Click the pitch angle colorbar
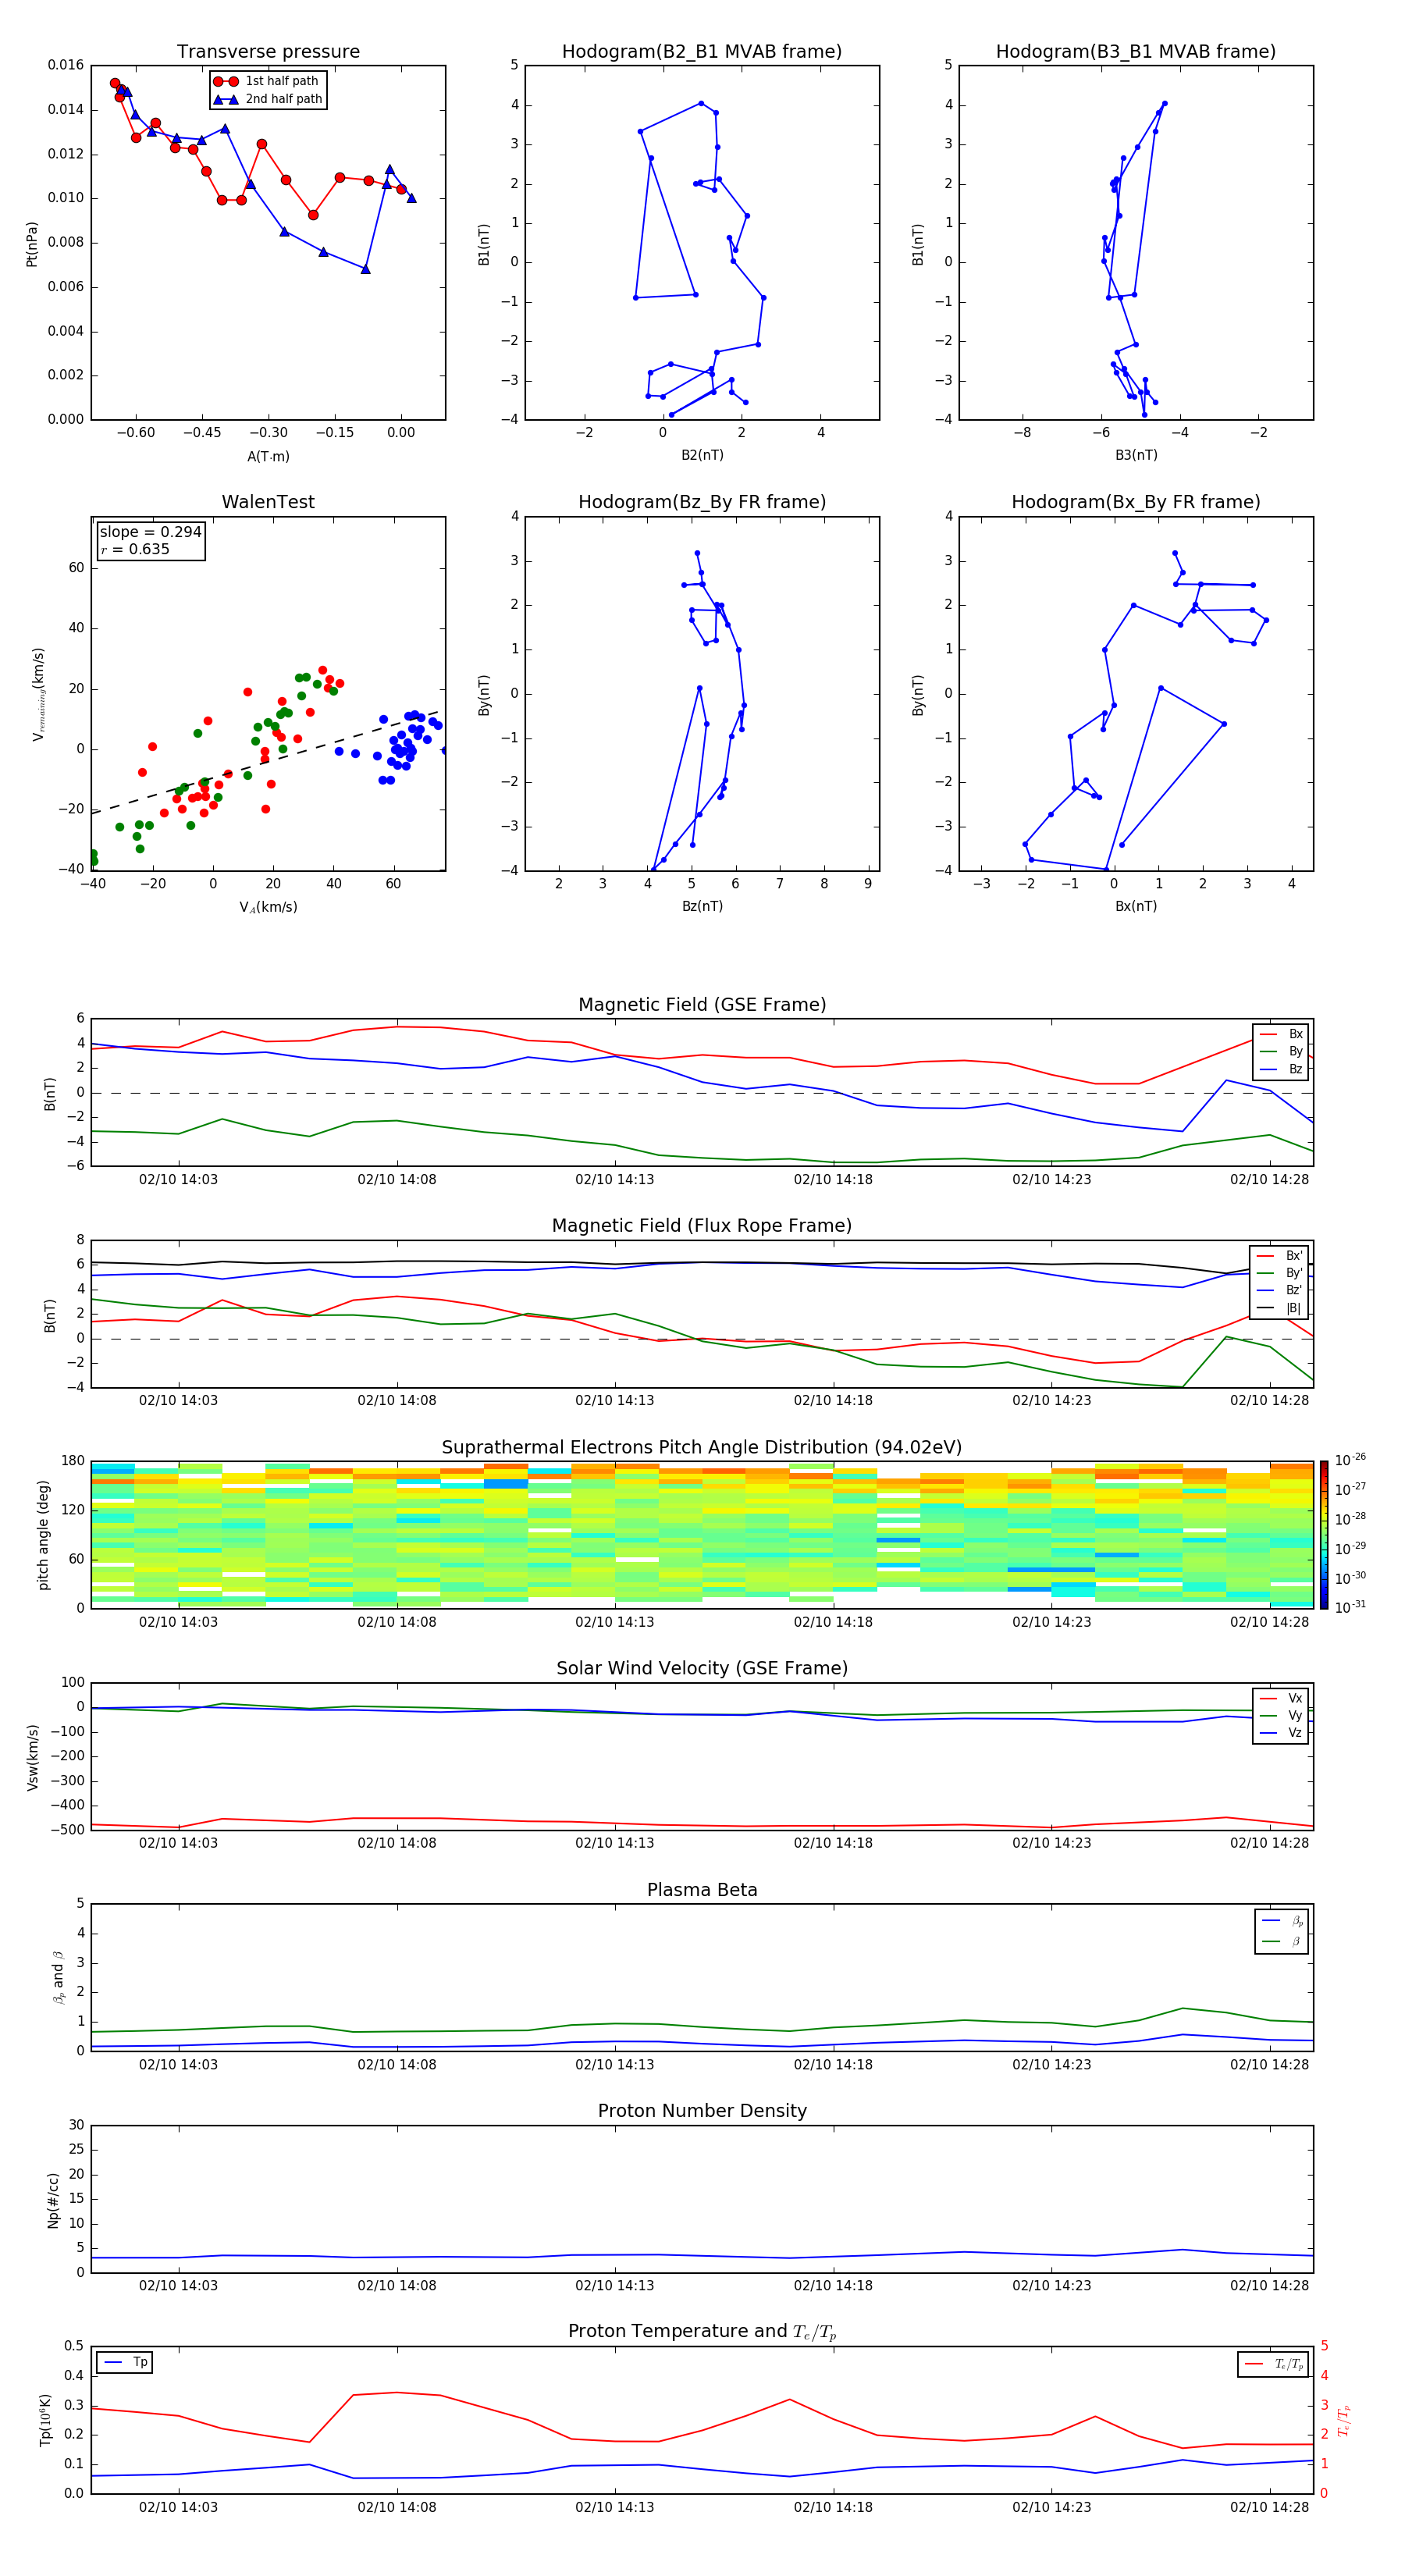This screenshot has width=1405, height=2576. click(x=1324, y=1535)
